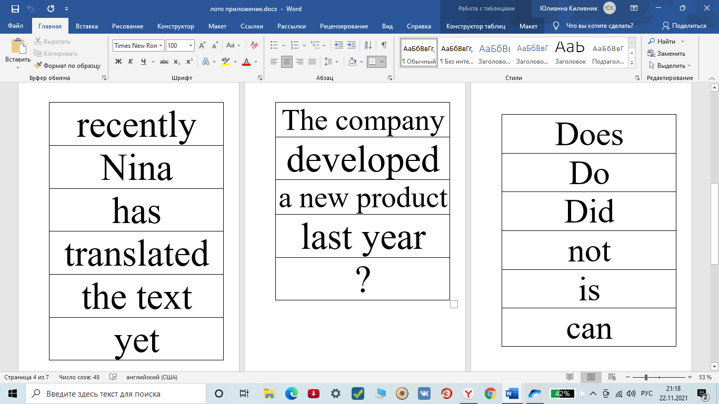
Task: Click the table cell containing 'translated'
Action: 136,253
